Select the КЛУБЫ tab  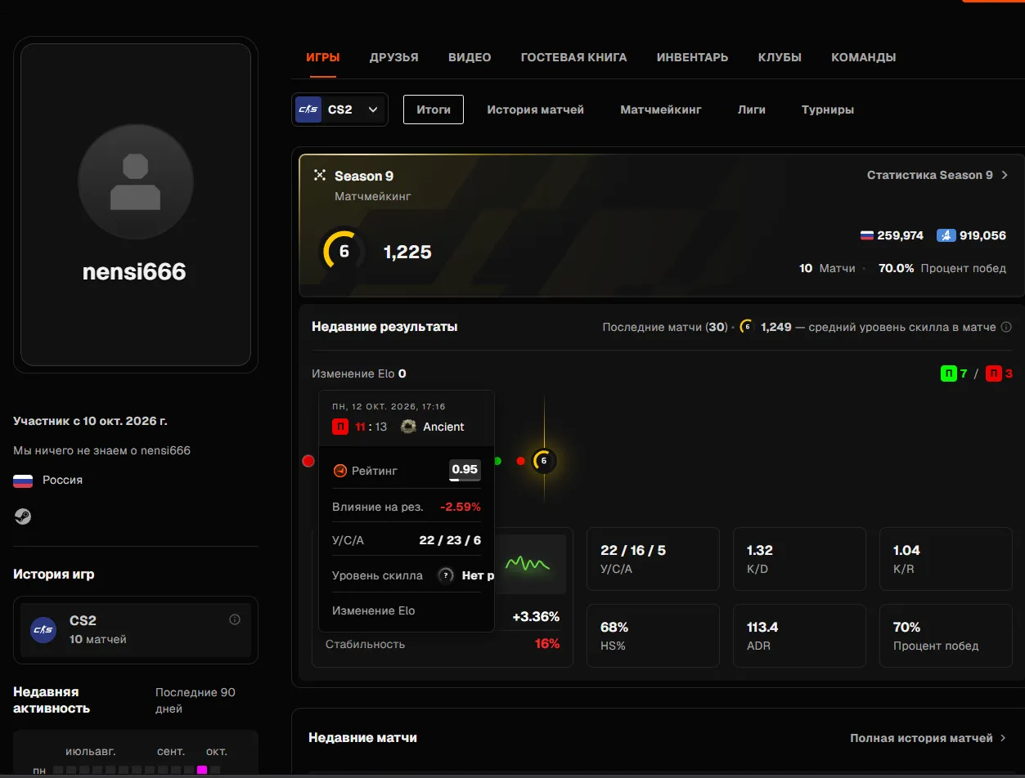click(780, 57)
